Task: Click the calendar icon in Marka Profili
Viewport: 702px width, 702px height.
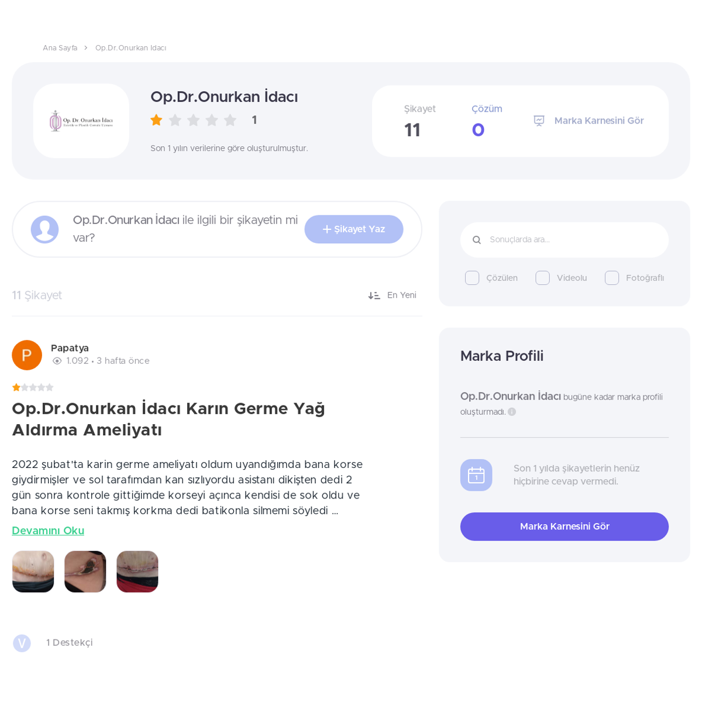Action: (x=476, y=475)
